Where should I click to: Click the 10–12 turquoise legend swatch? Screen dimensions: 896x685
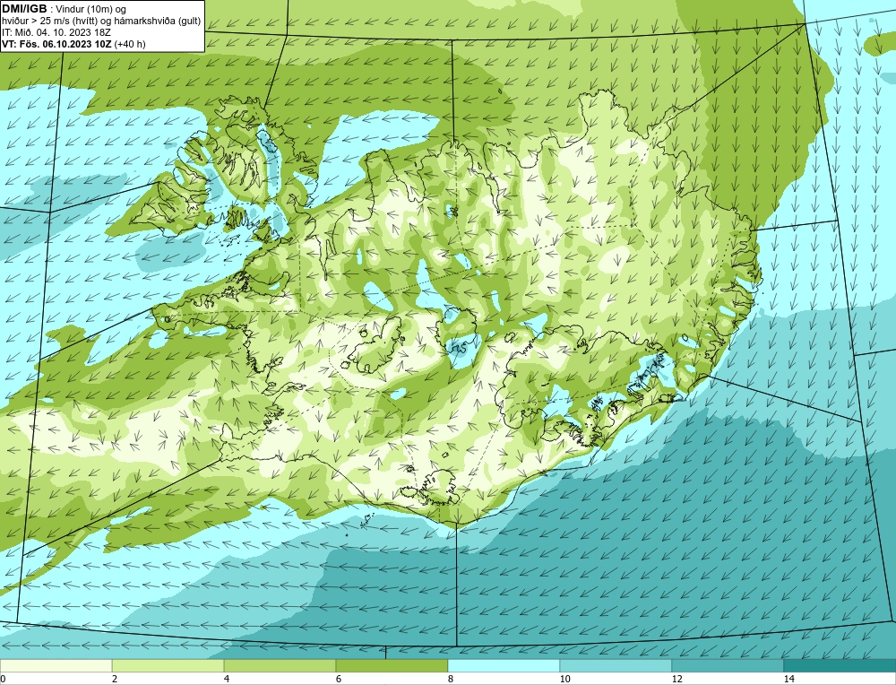[616, 665]
